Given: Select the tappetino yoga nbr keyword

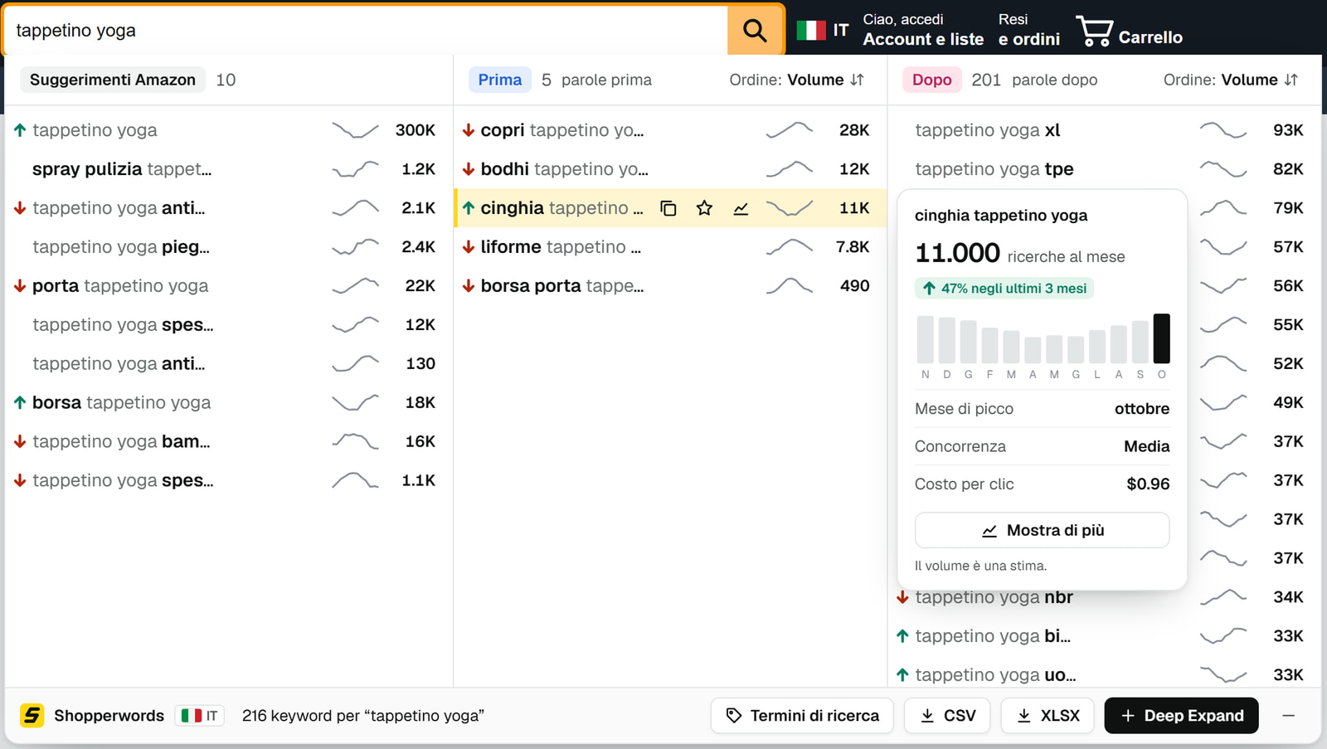Looking at the screenshot, I should (994, 597).
